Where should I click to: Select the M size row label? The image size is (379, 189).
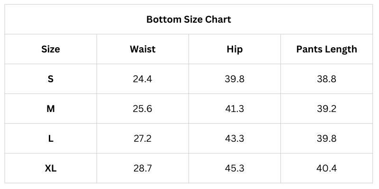(51, 109)
